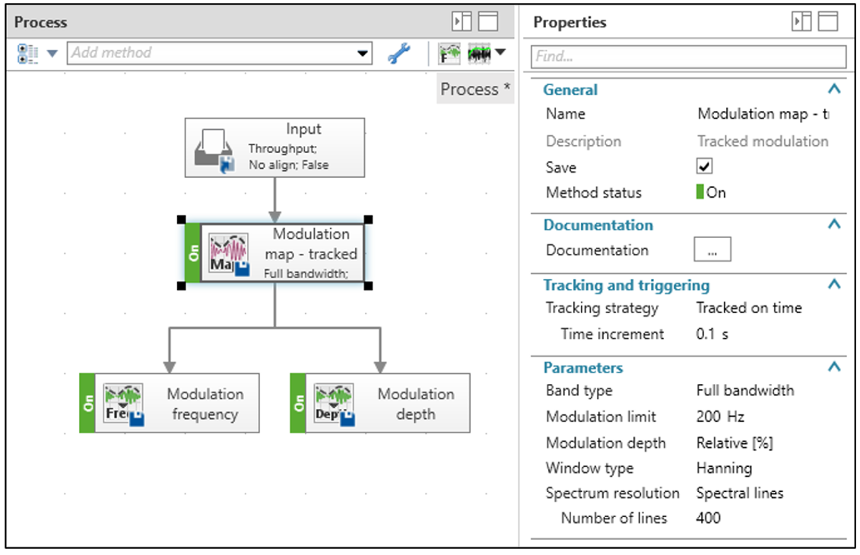Toggle On status of Modulation frequency node

pos(87,404)
